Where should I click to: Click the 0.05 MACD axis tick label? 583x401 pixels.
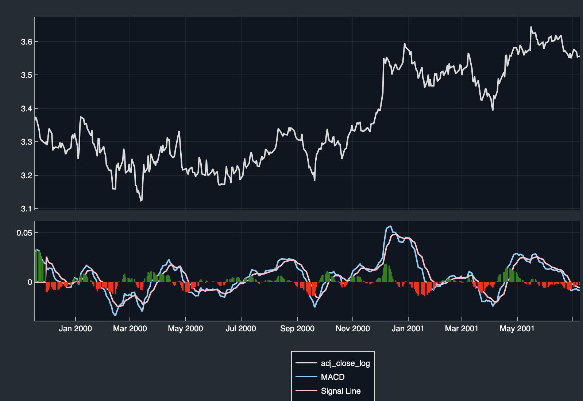point(24,233)
